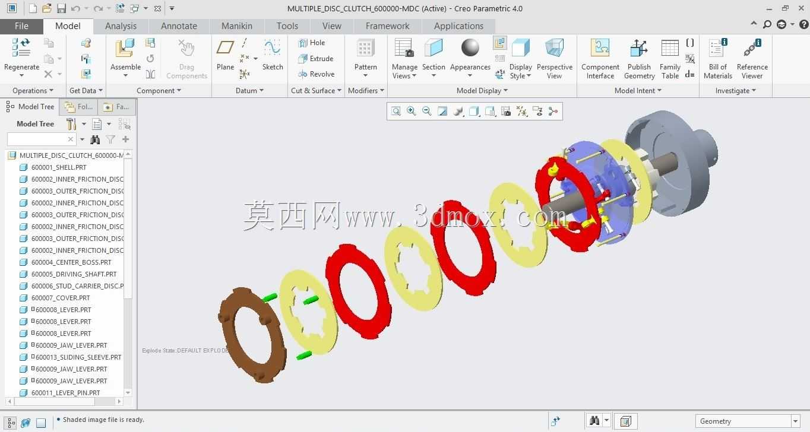810x432 pixels.
Task: Open the Manage Views dropdown
Action: tap(404, 72)
